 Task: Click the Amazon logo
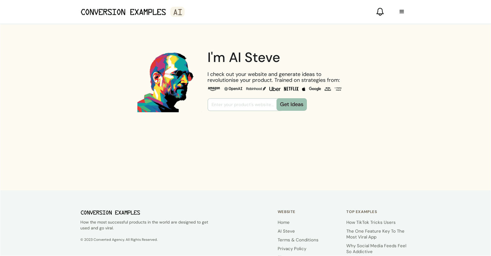[214, 89]
